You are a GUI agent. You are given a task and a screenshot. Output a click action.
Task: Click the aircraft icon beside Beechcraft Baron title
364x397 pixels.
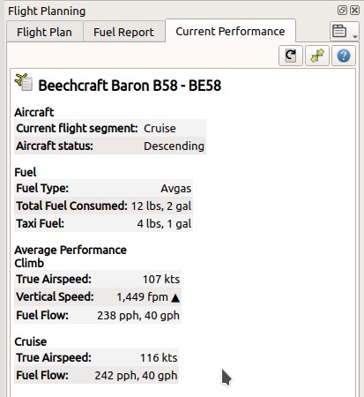(x=24, y=82)
